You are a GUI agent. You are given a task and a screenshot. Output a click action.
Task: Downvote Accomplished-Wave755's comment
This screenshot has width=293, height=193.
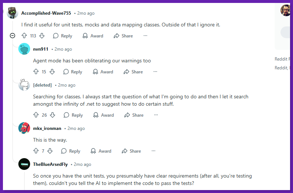coord(42,36)
